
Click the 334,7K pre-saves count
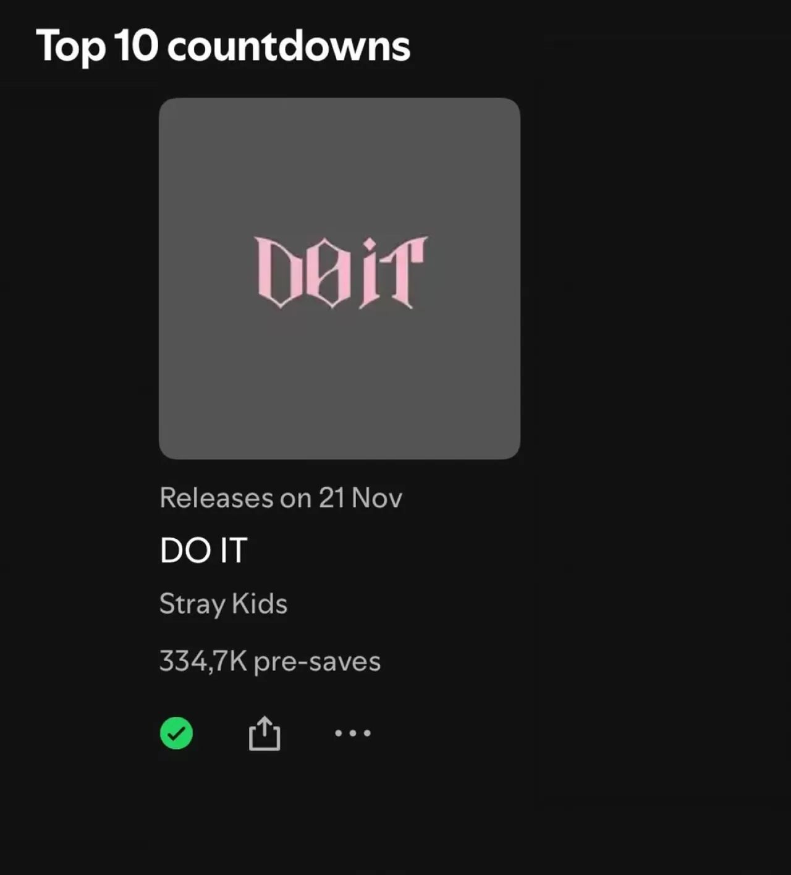tap(269, 661)
